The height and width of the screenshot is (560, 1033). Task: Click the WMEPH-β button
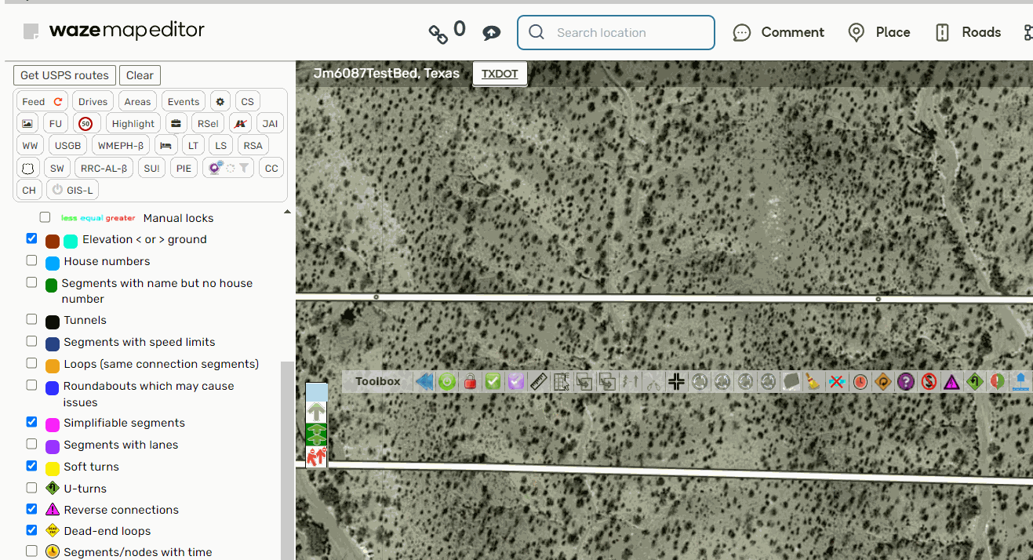(x=121, y=145)
